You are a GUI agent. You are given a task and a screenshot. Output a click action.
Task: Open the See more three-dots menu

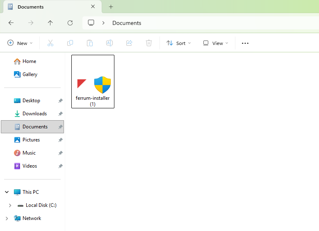coord(245,43)
